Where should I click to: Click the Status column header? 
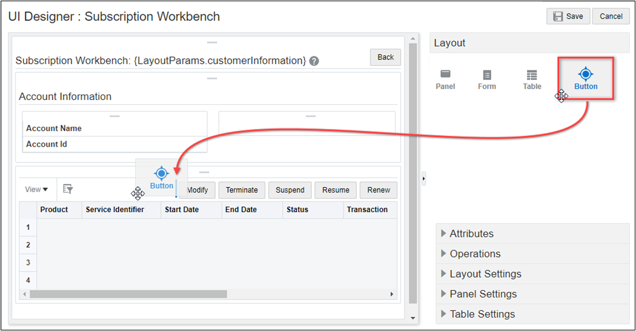click(x=313, y=210)
